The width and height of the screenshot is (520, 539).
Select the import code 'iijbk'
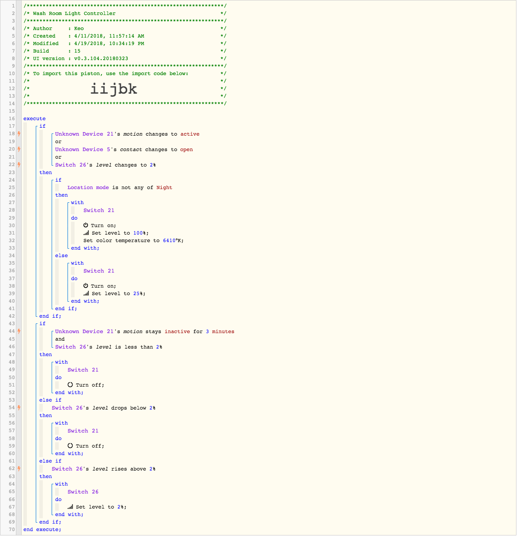114,89
